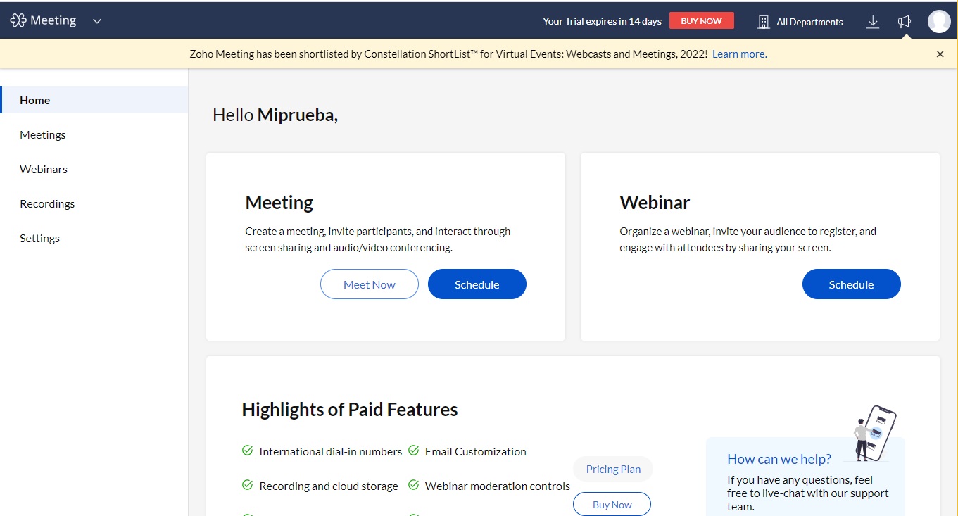Click the download icon in header
Viewport: 958px width, 516px height.
(x=873, y=22)
